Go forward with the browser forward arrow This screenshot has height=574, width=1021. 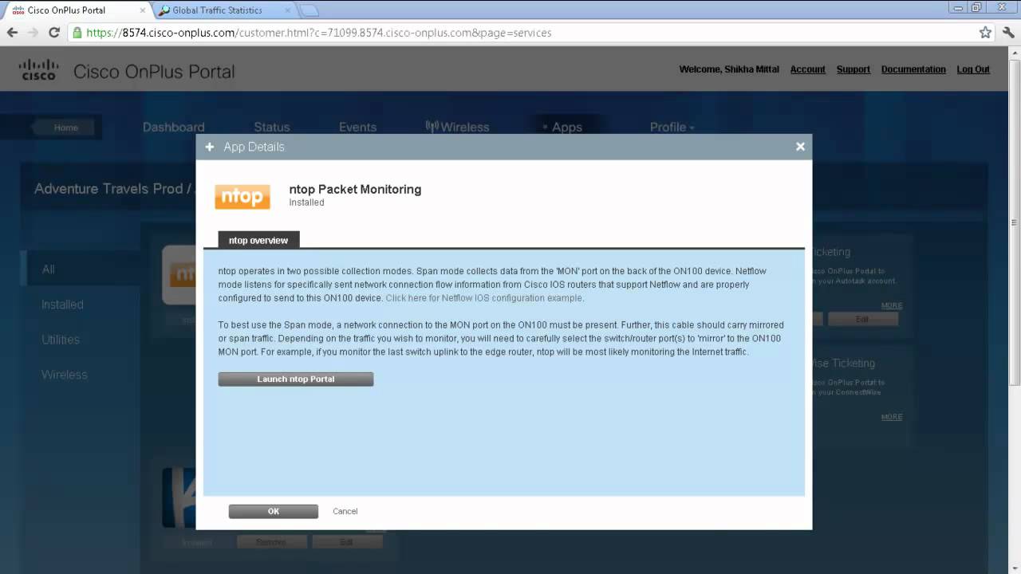(x=33, y=33)
